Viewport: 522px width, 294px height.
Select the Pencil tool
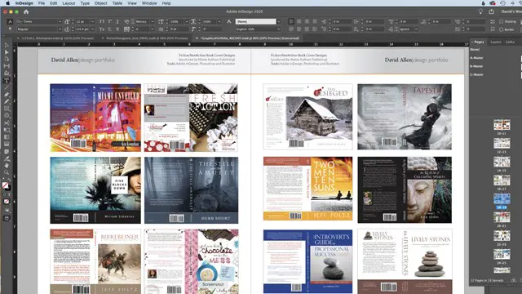(7, 101)
